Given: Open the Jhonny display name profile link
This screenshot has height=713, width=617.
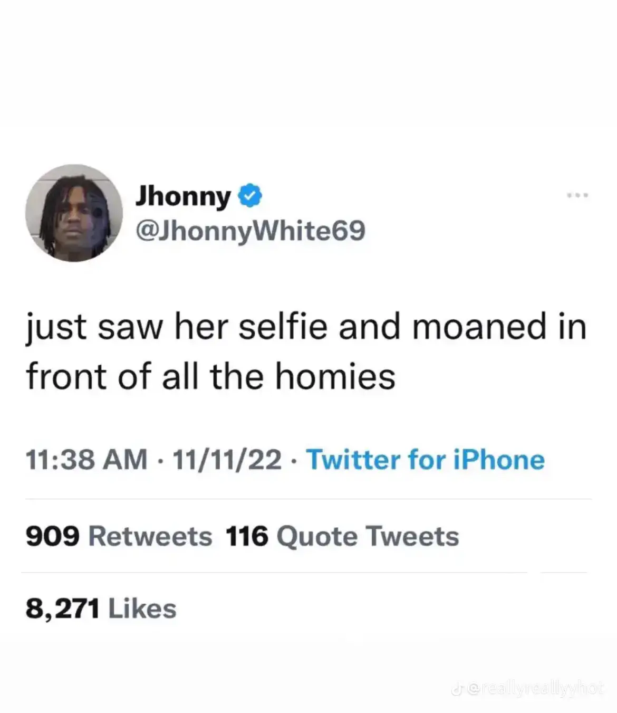Looking at the screenshot, I should 183,197.
